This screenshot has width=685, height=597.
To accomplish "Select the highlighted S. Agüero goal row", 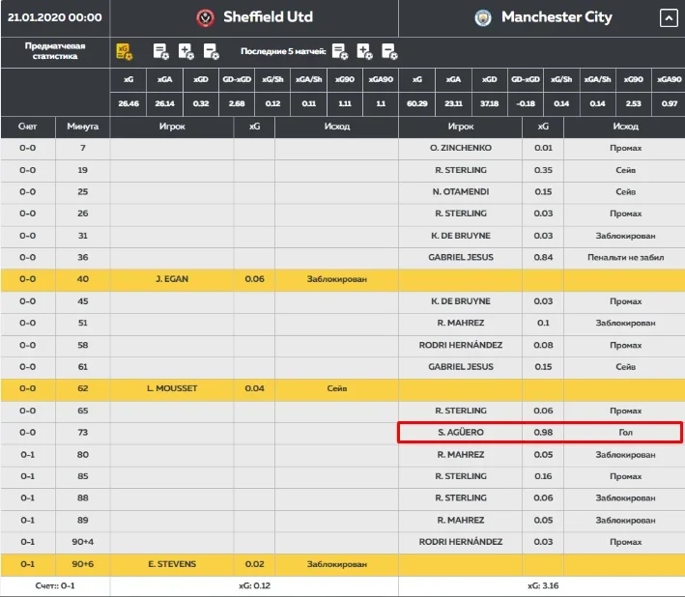I will [x=540, y=433].
